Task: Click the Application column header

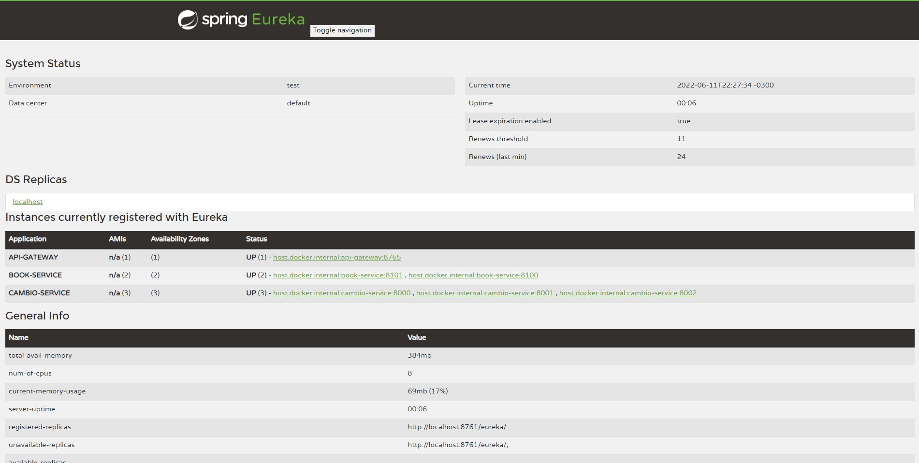Action: point(28,239)
